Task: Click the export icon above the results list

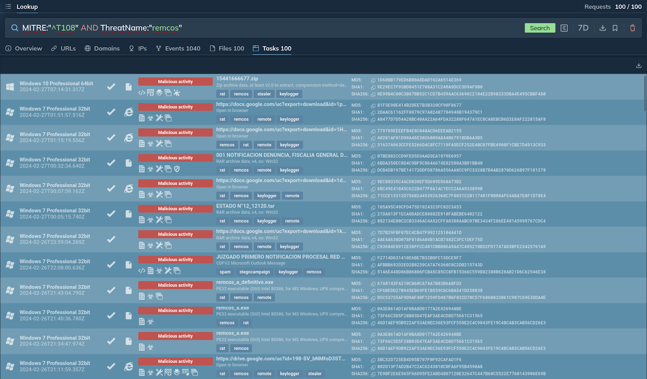Action: pos(639,65)
